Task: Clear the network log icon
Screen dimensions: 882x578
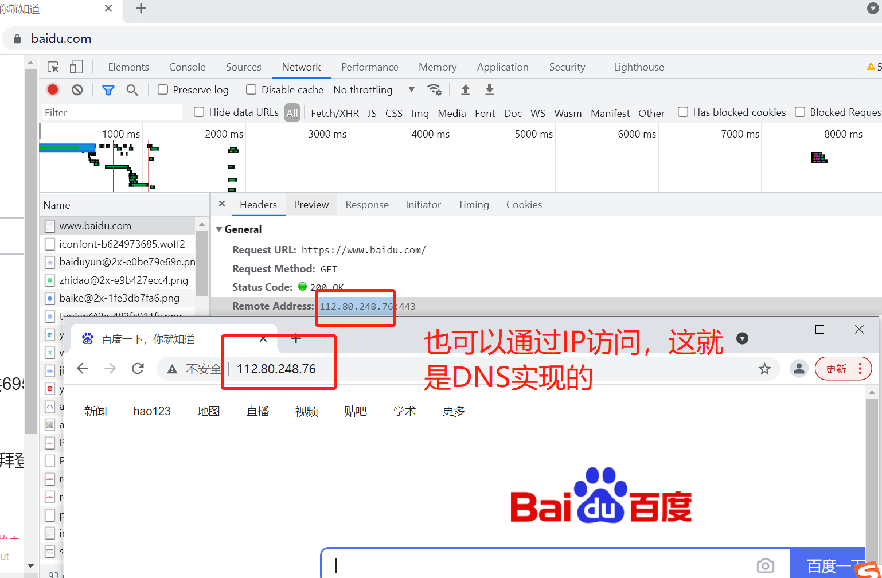Action: pyautogui.click(x=77, y=89)
